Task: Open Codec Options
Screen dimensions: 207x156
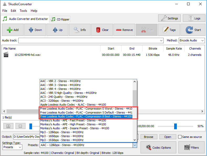Action: point(158,147)
